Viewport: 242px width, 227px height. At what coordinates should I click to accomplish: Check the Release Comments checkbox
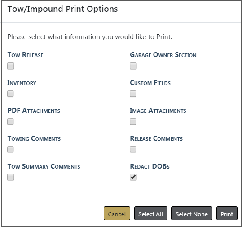tap(133, 149)
